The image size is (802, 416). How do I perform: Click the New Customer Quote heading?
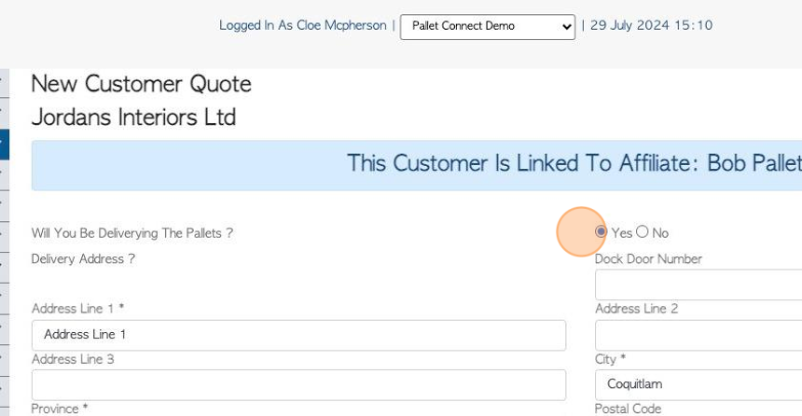[141, 84]
